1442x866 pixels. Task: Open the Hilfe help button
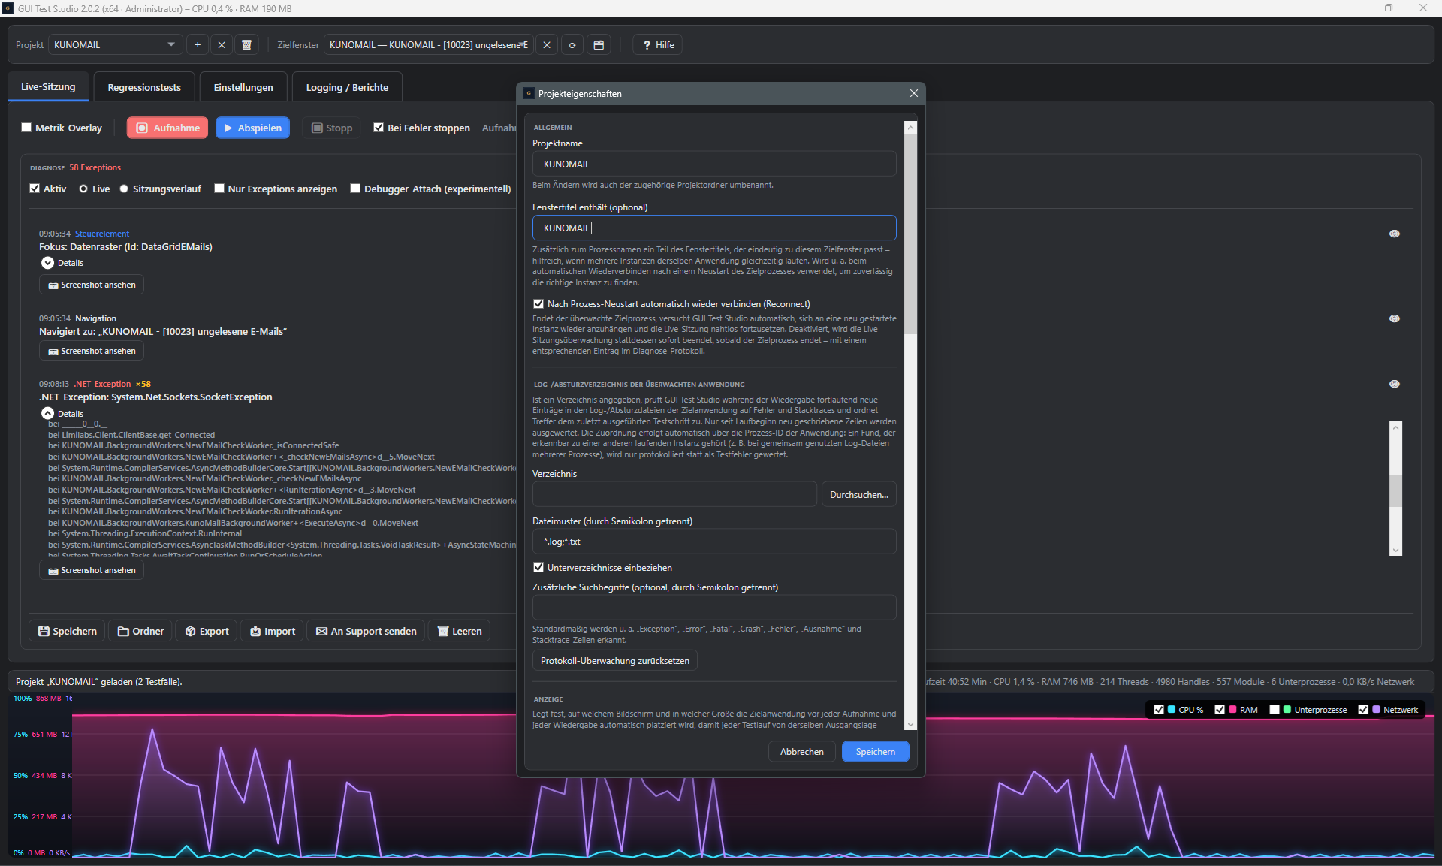658,45
